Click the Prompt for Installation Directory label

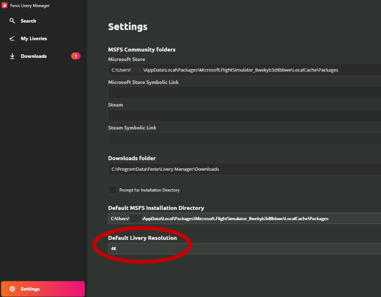(149, 190)
